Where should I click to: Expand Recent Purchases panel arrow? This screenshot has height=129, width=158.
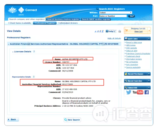[x=149, y=74]
